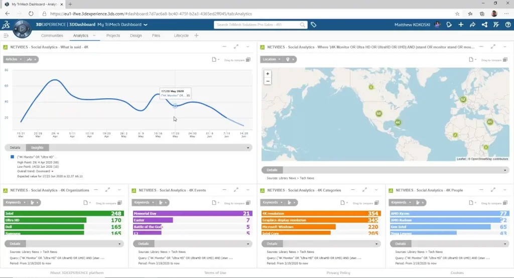Expand Details bar arrow in Where widget
Image resolution: width=514 pixels, height=278 pixels.
coord(505,170)
